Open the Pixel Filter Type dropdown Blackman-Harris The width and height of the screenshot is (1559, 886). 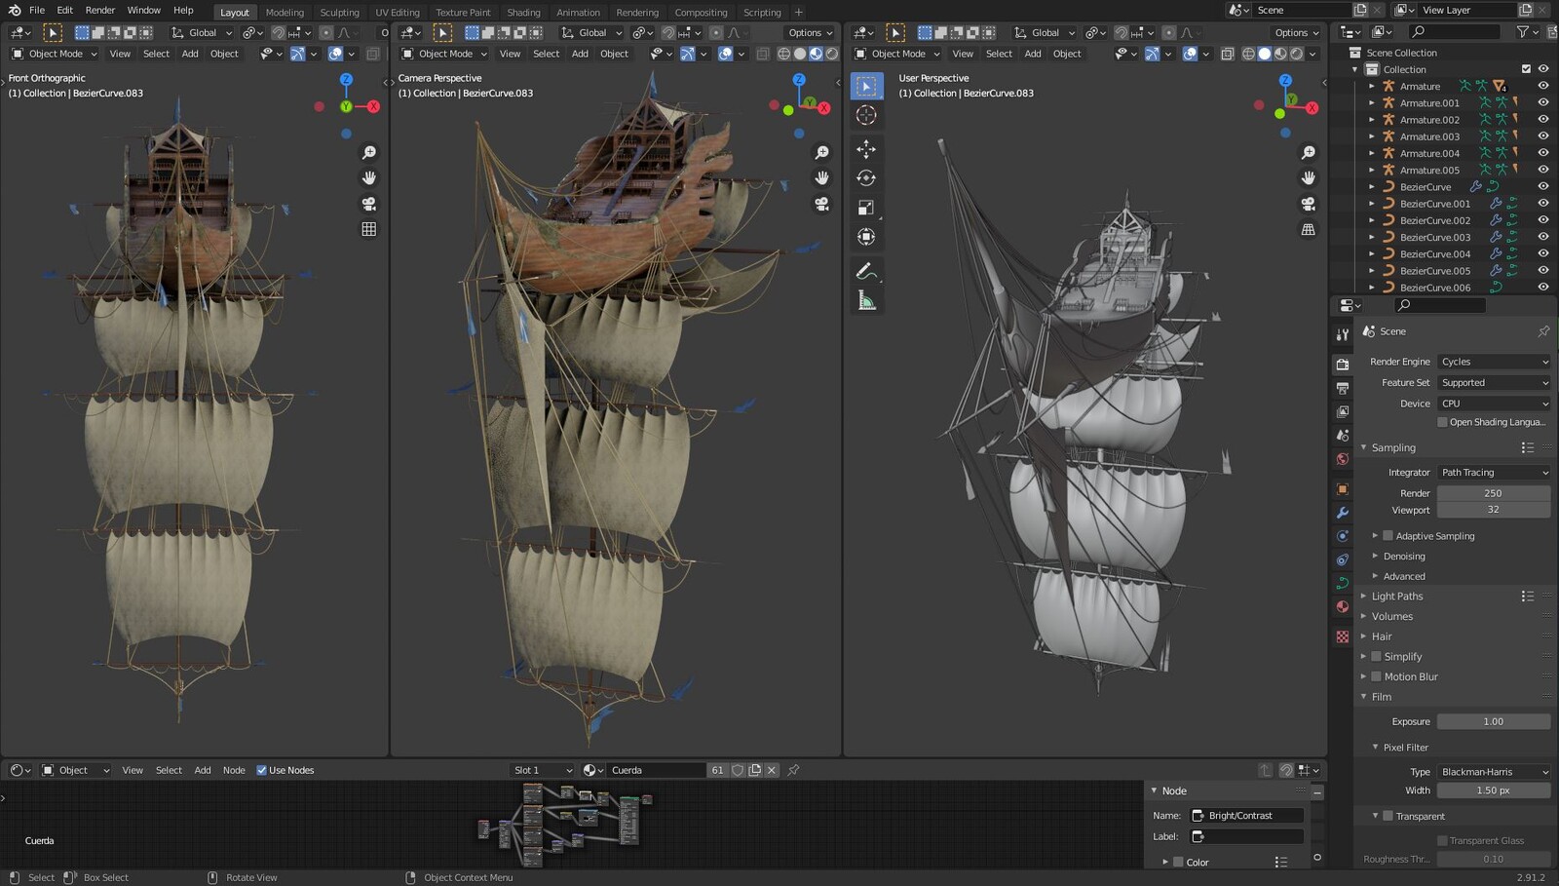pyautogui.click(x=1493, y=772)
